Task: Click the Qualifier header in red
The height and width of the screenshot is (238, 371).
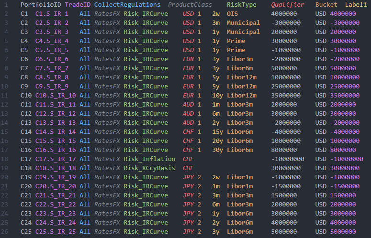Action: tap(288, 4)
